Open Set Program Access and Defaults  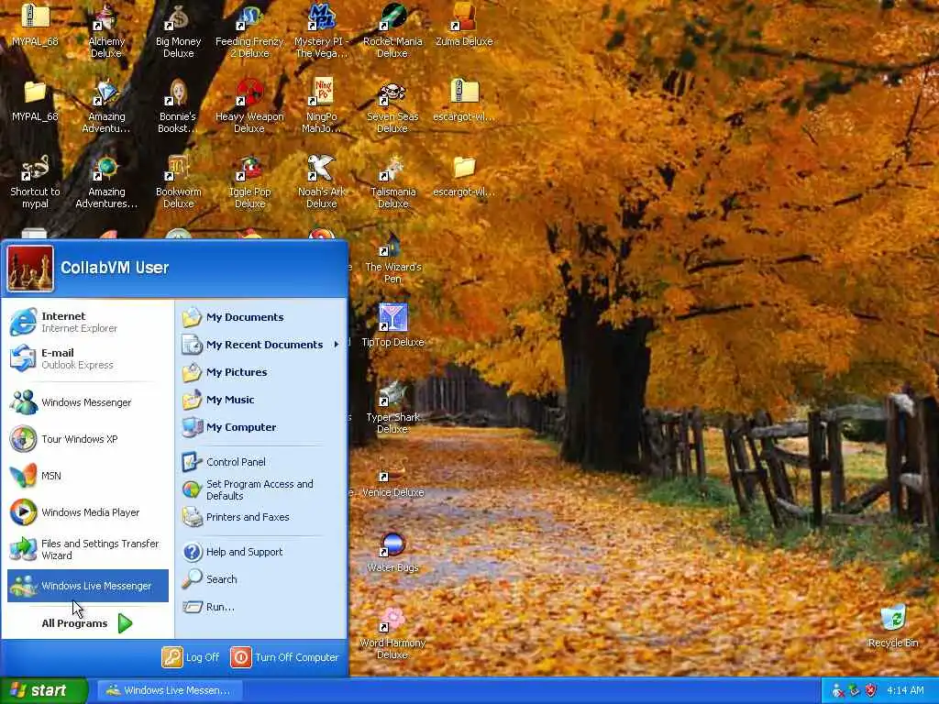coord(261,489)
